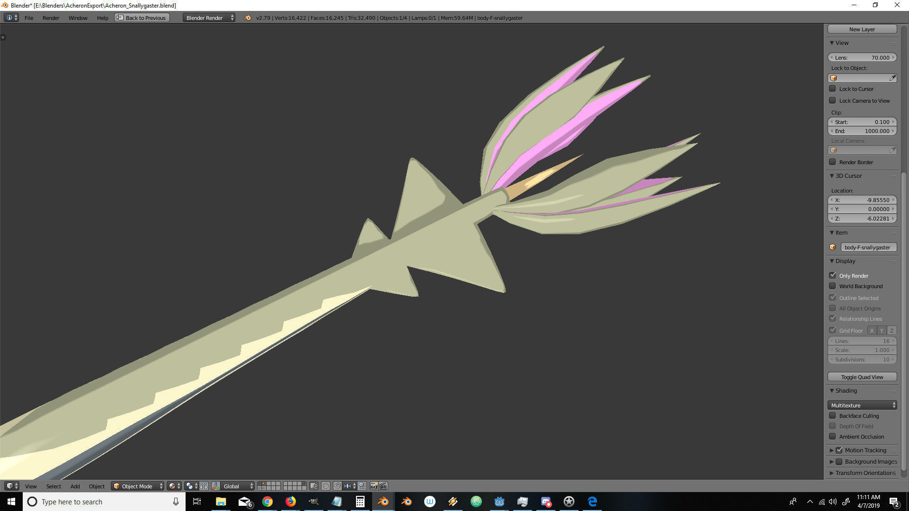The width and height of the screenshot is (909, 511).
Task: Adjust the 3D Cursor X location field
Action: (x=862, y=200)
